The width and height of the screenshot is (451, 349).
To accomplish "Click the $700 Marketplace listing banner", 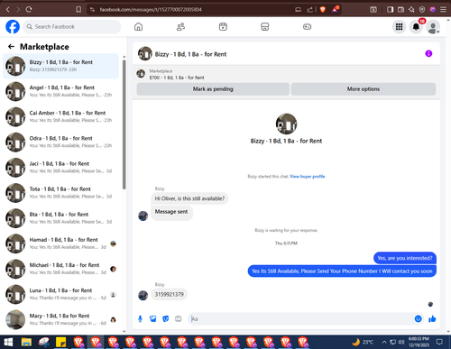I will point(286,74).
